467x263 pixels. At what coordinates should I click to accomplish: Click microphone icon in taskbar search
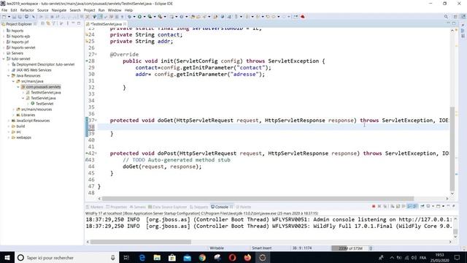coord(113,258)
